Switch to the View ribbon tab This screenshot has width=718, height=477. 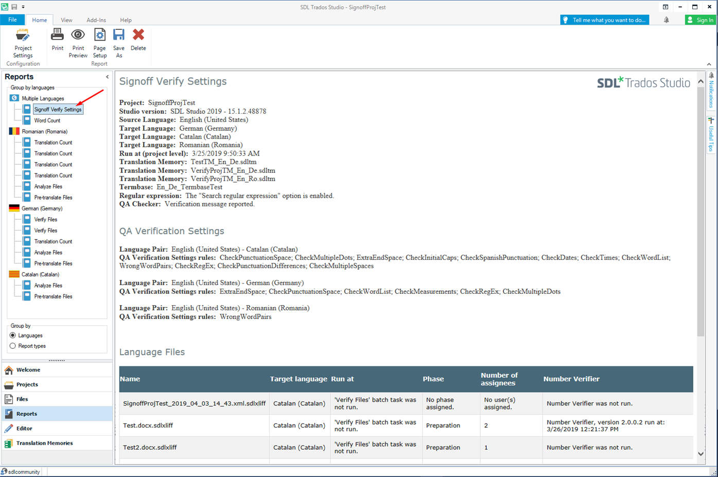coord(66,20)
